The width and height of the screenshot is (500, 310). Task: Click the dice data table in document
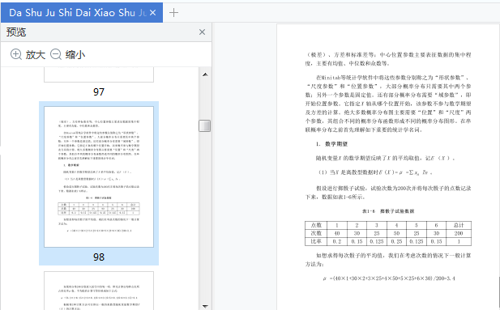388,234
